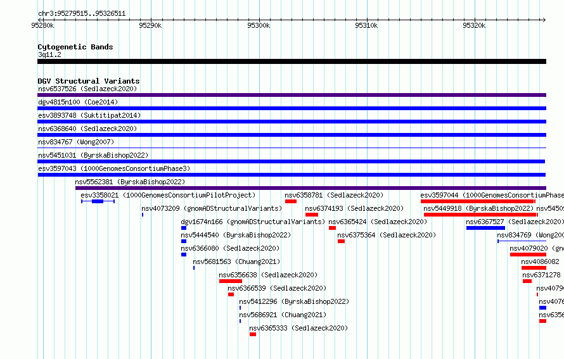Click the blue bar under dgv4815n100

tap(292, 108)
